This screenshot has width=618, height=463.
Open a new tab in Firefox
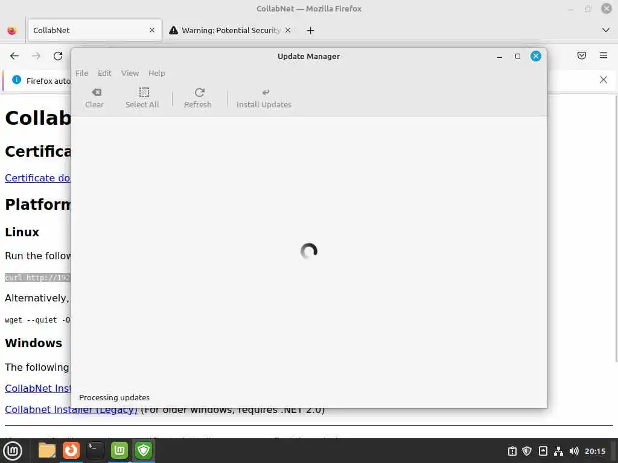[311, 30]
